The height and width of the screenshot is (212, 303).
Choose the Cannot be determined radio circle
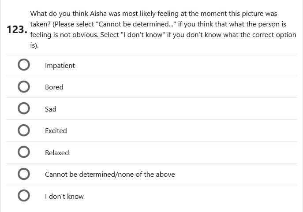pyautogui.click(x=24, y=174)
